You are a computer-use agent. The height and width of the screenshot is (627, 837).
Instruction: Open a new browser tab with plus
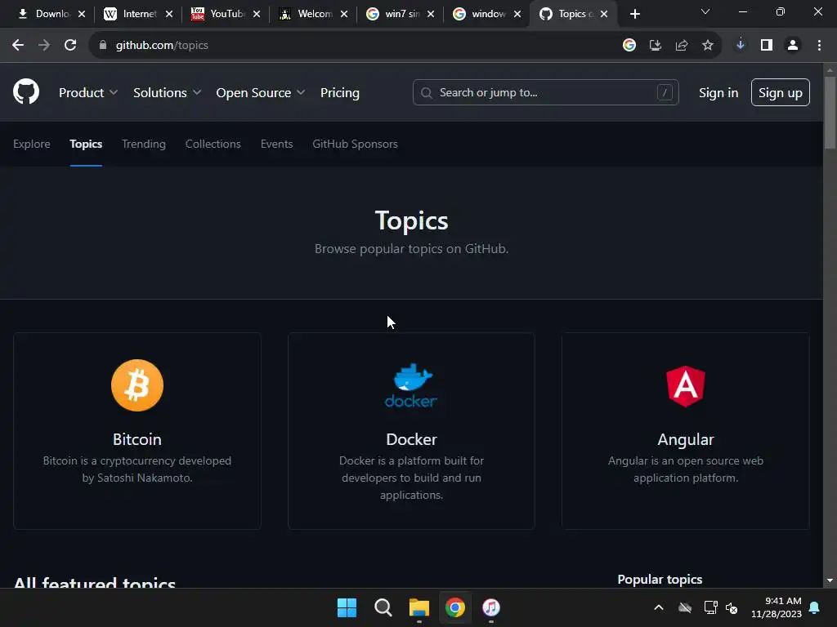click(x=634, y=14)
